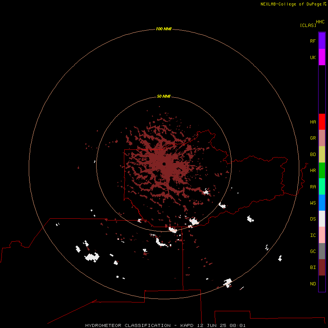Click the radar site center dot
Image resolution: width=328 pixels, height=328 pixels.
click(164, 164)
